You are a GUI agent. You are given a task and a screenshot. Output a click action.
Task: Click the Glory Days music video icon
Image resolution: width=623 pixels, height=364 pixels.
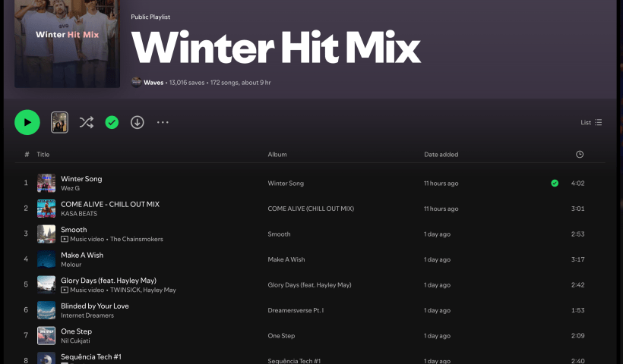[x=65, y=290]
